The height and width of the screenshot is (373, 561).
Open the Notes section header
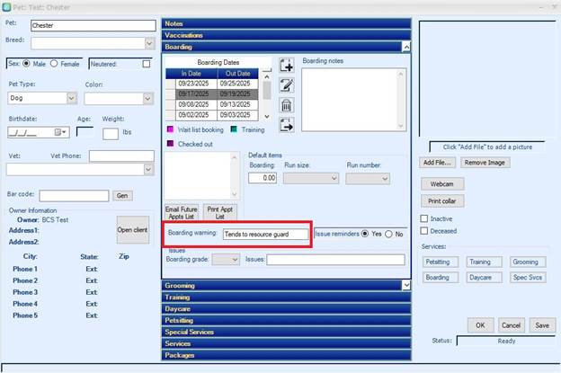click(286, 23)
